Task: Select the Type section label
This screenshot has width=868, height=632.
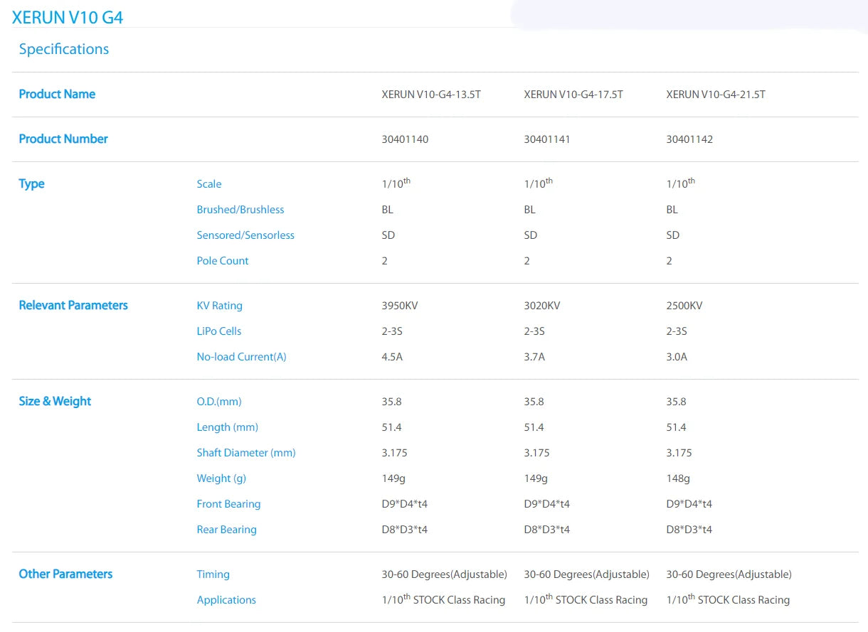Action: [x=31, y=183]
